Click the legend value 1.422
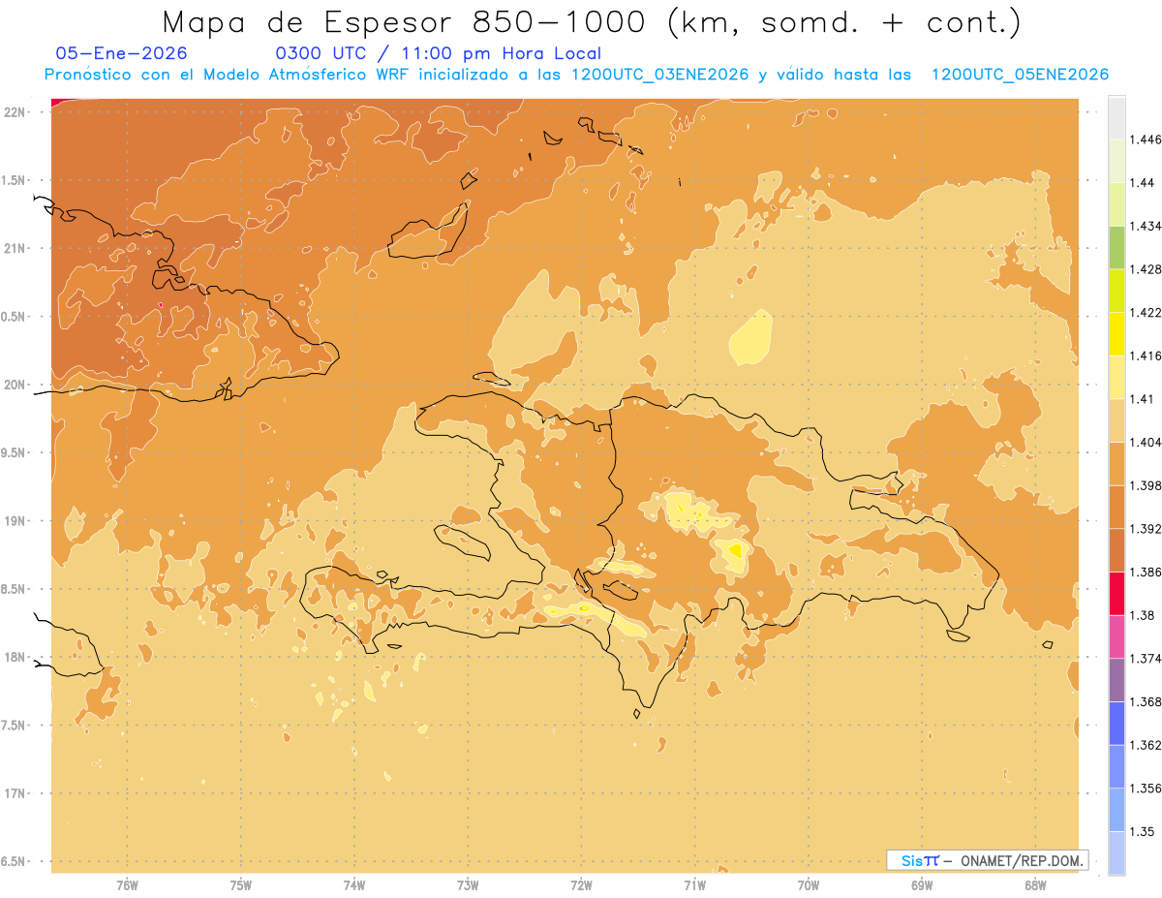This screenshot has width=1162, height=898. pyautogui.click(x=1146, y=313)
